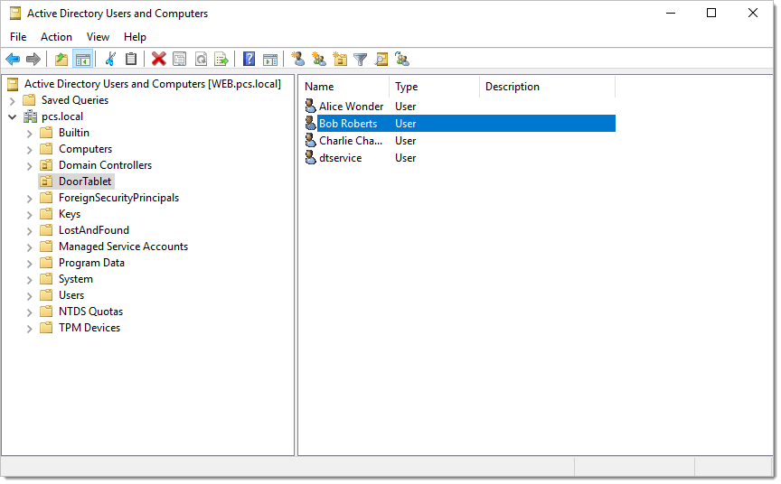Expand the TPM Devices container
The image size is (781, 484).
coord(30,329)
